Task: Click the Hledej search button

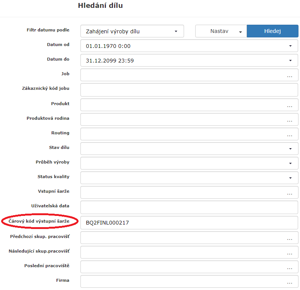Action: pyautogui.click(x=272, y=31)
